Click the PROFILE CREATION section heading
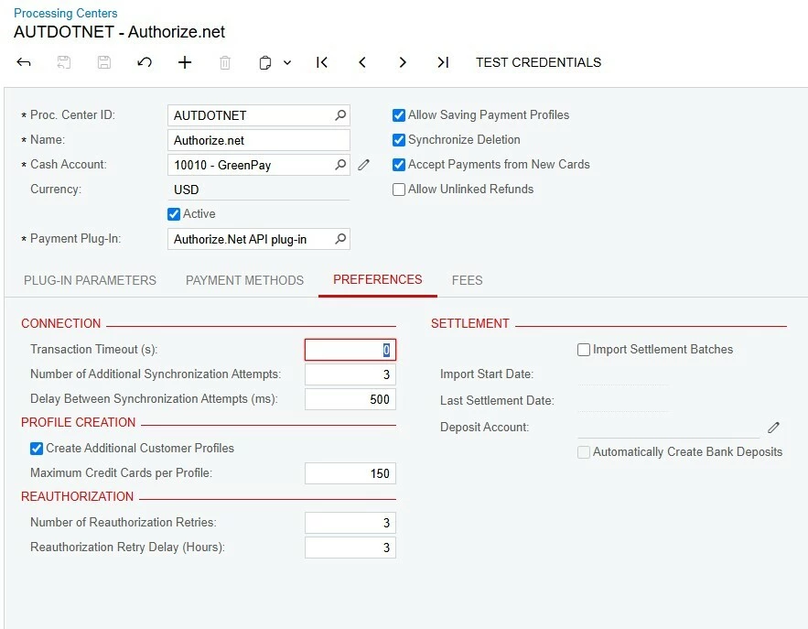 point(79,422)
